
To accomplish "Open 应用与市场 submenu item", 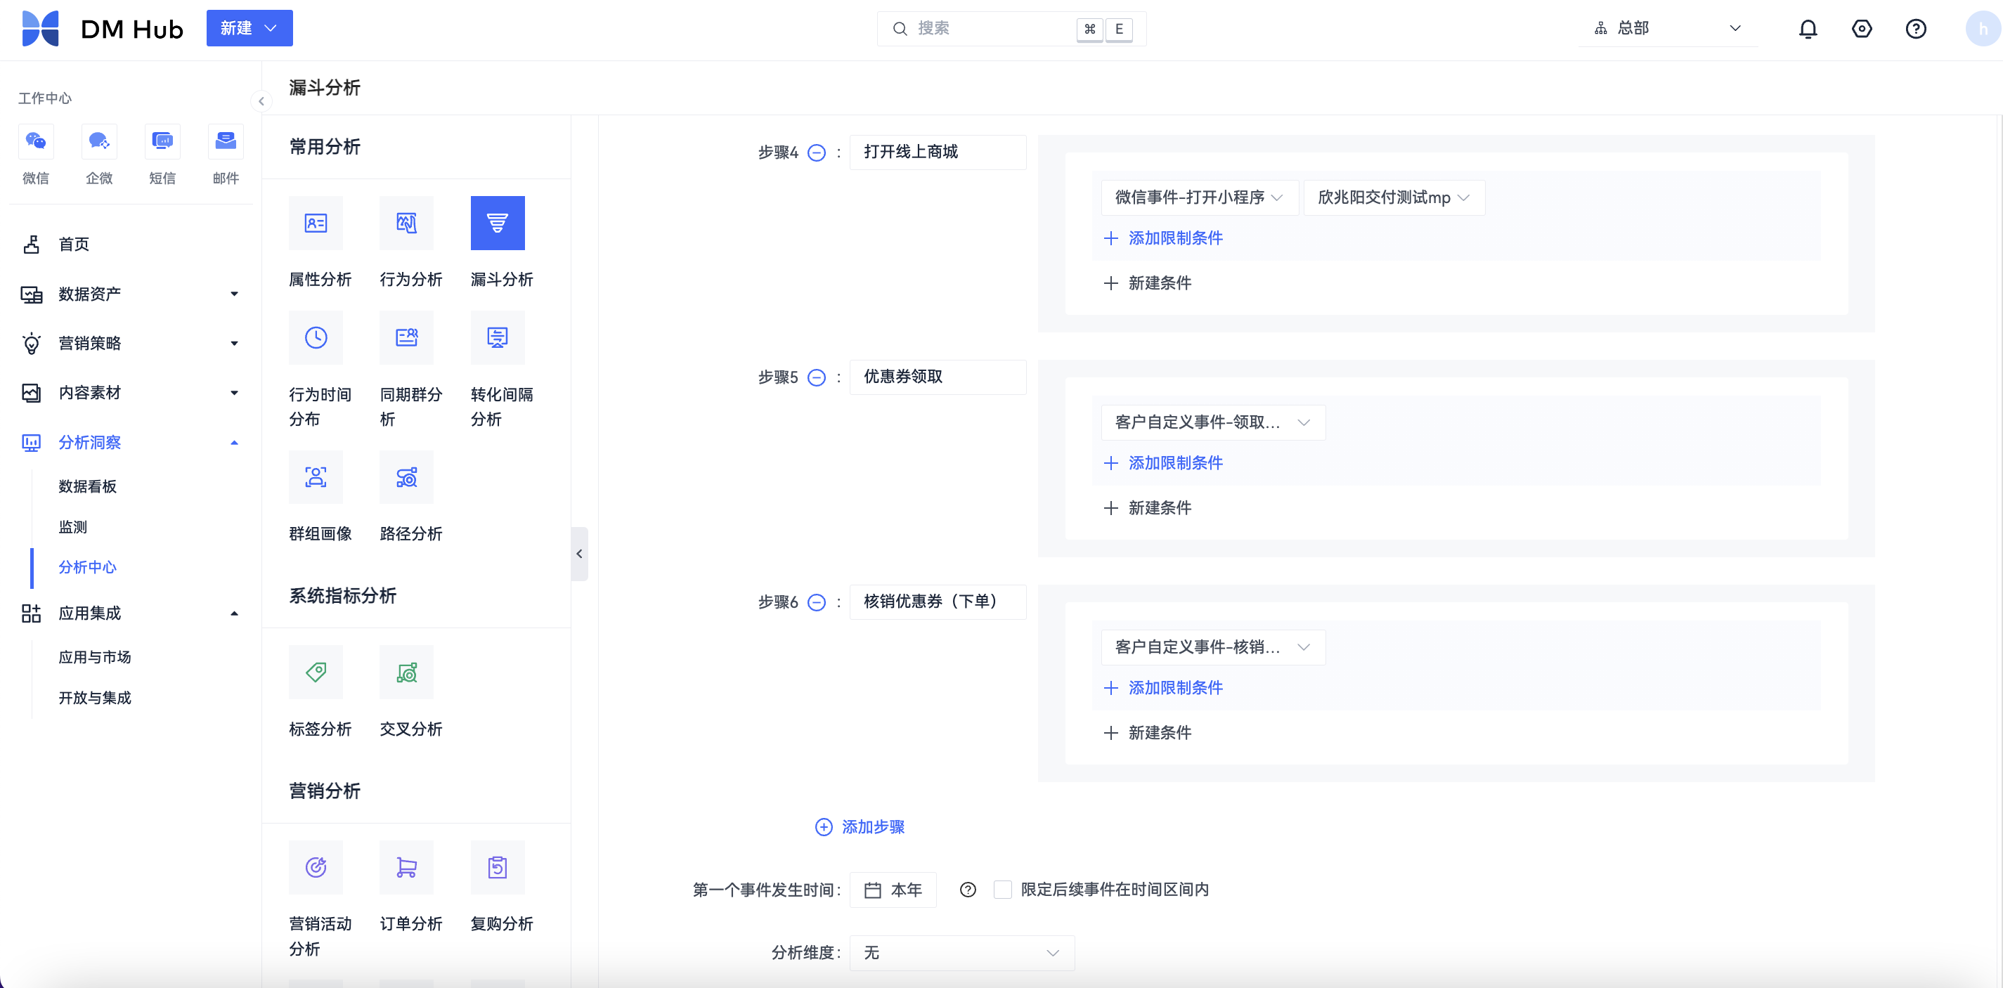I will pos(94,657).
